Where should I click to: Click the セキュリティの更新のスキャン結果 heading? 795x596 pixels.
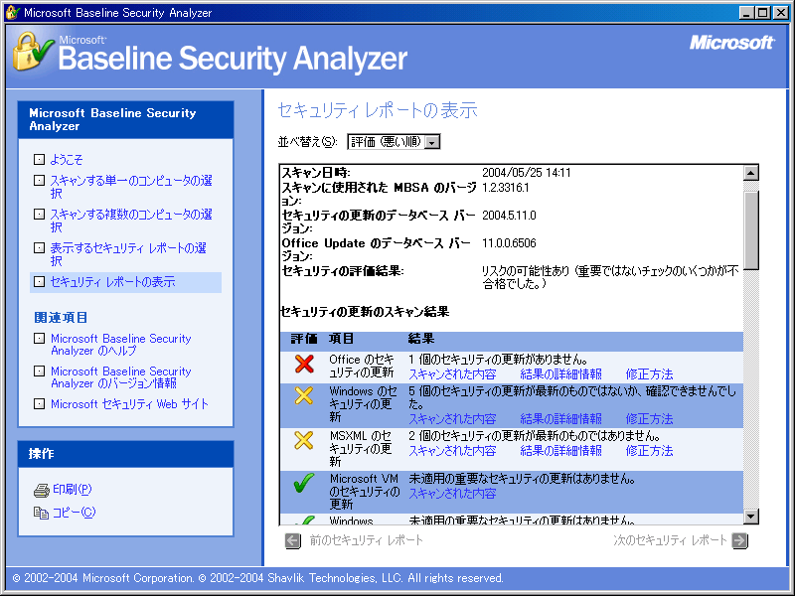[x=365, y=312]
